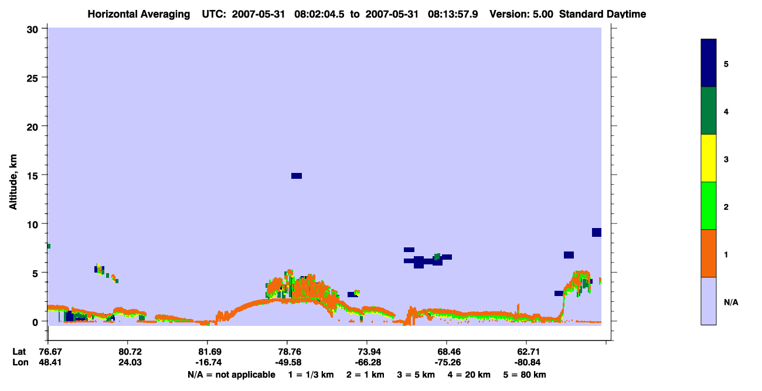762x391 pixels.
Task: Click the 'Lat' row label
Action: pyautogui.click(x=19, y=352)
